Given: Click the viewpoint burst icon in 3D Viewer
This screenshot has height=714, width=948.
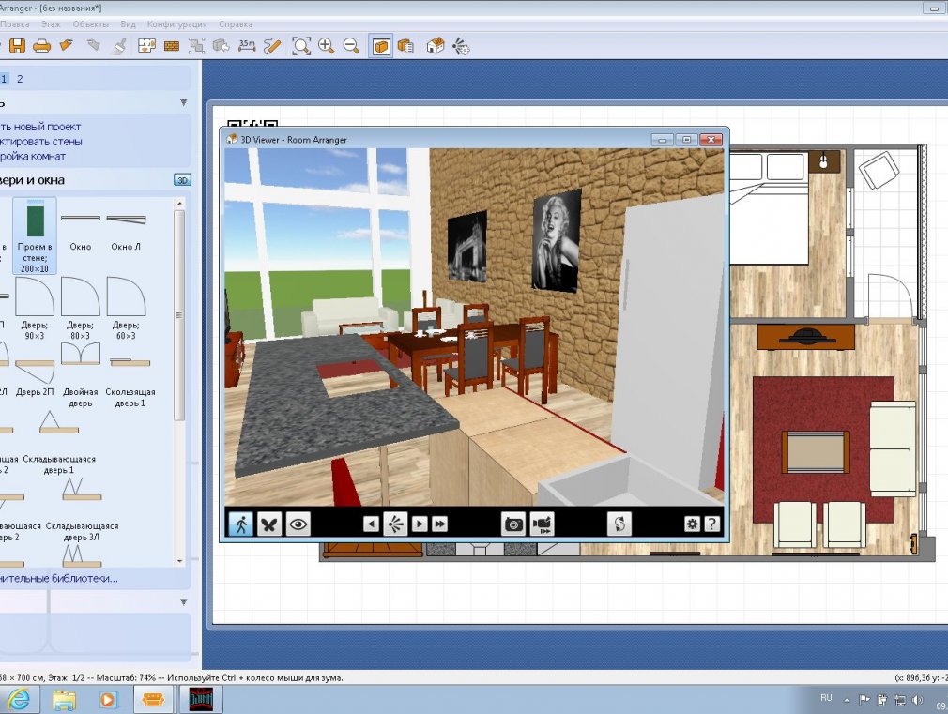Looking at the screenshot, I should (395, 524).
